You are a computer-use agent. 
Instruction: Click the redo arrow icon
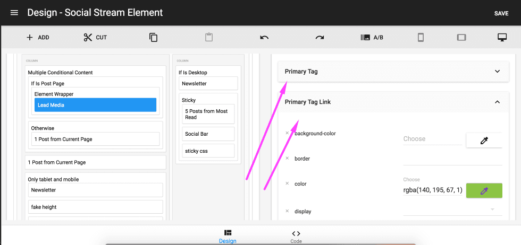[320, 37]
